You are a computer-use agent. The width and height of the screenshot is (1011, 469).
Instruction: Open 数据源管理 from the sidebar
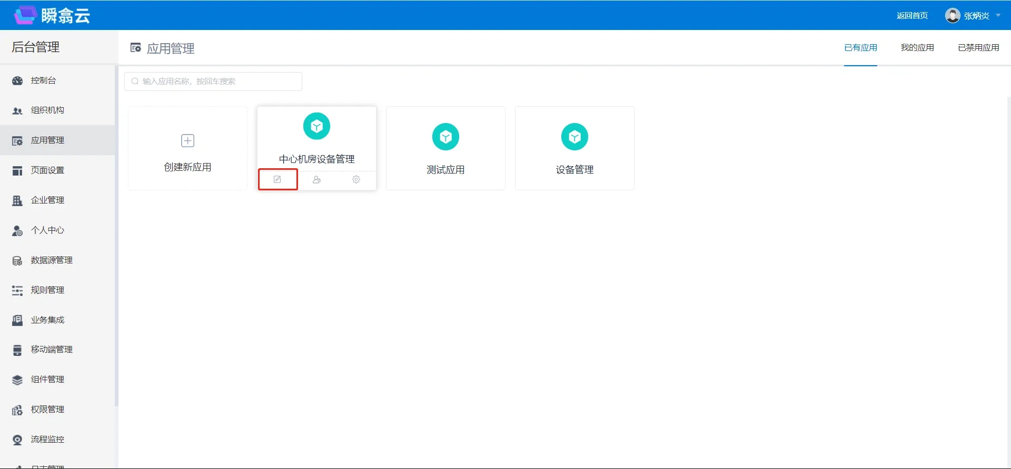coord(52,260)
